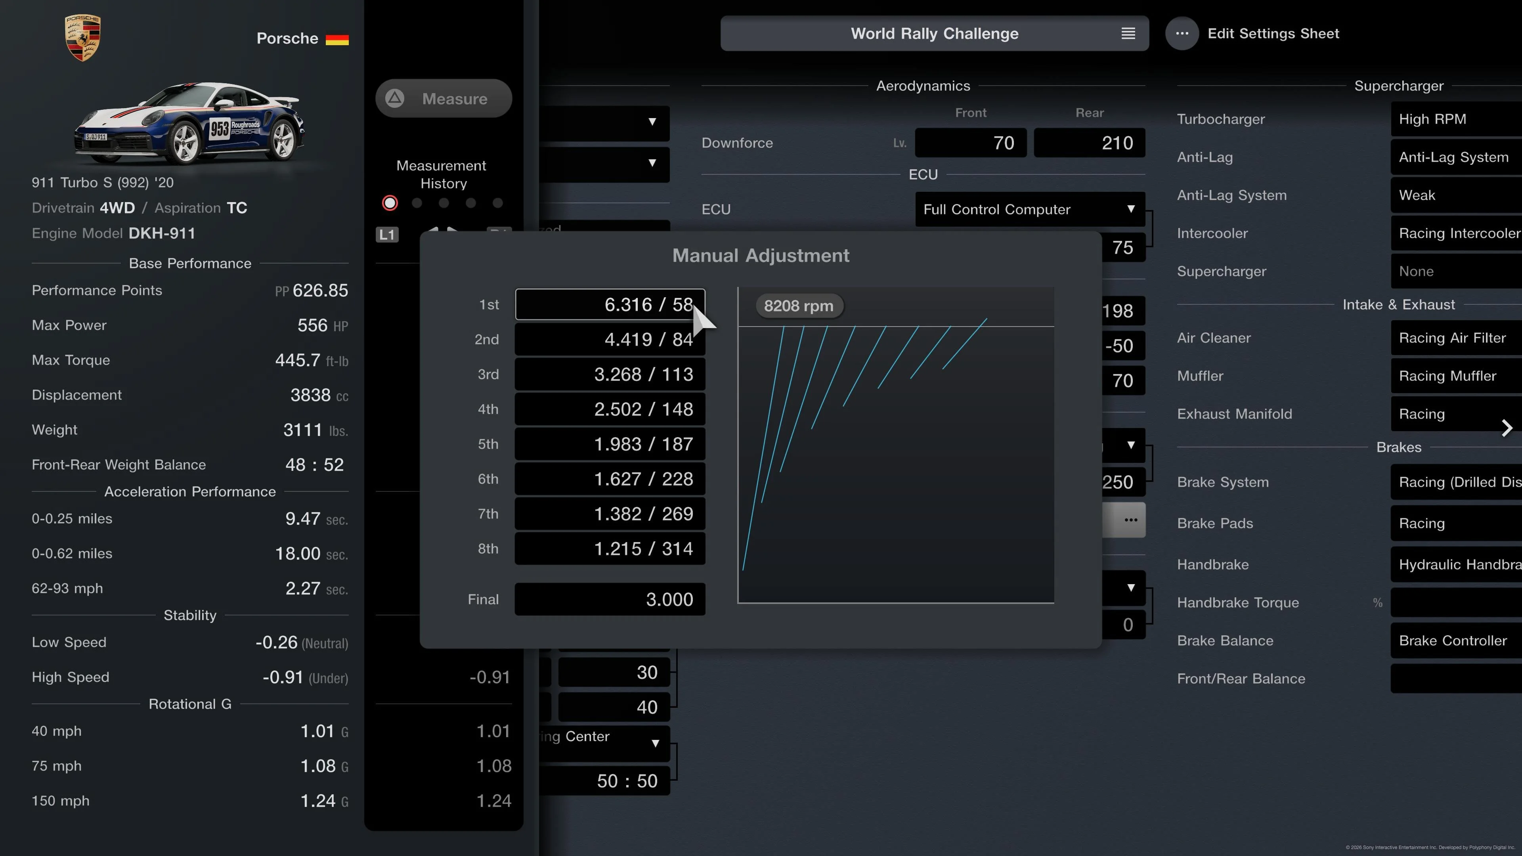This screenshot has height=856, width=1522.
Task: Open the World Rally Challenge sheet list icon
Action: (x=1128, y=34)
